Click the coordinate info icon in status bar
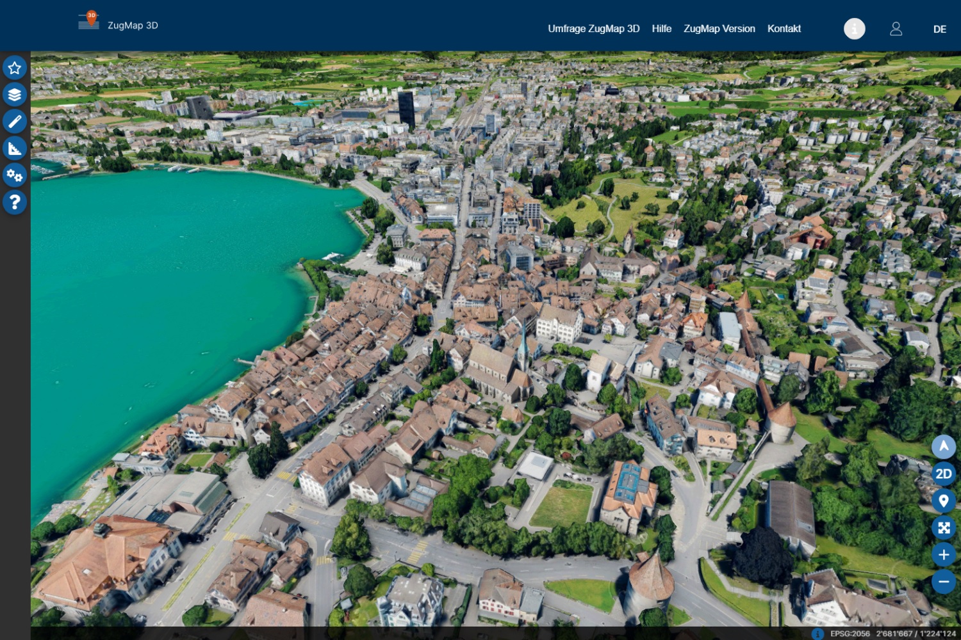The width and height of the screenshot is (961, 640). [817, 634]
